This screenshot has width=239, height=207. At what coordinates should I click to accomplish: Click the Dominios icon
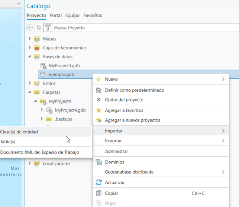98,162
